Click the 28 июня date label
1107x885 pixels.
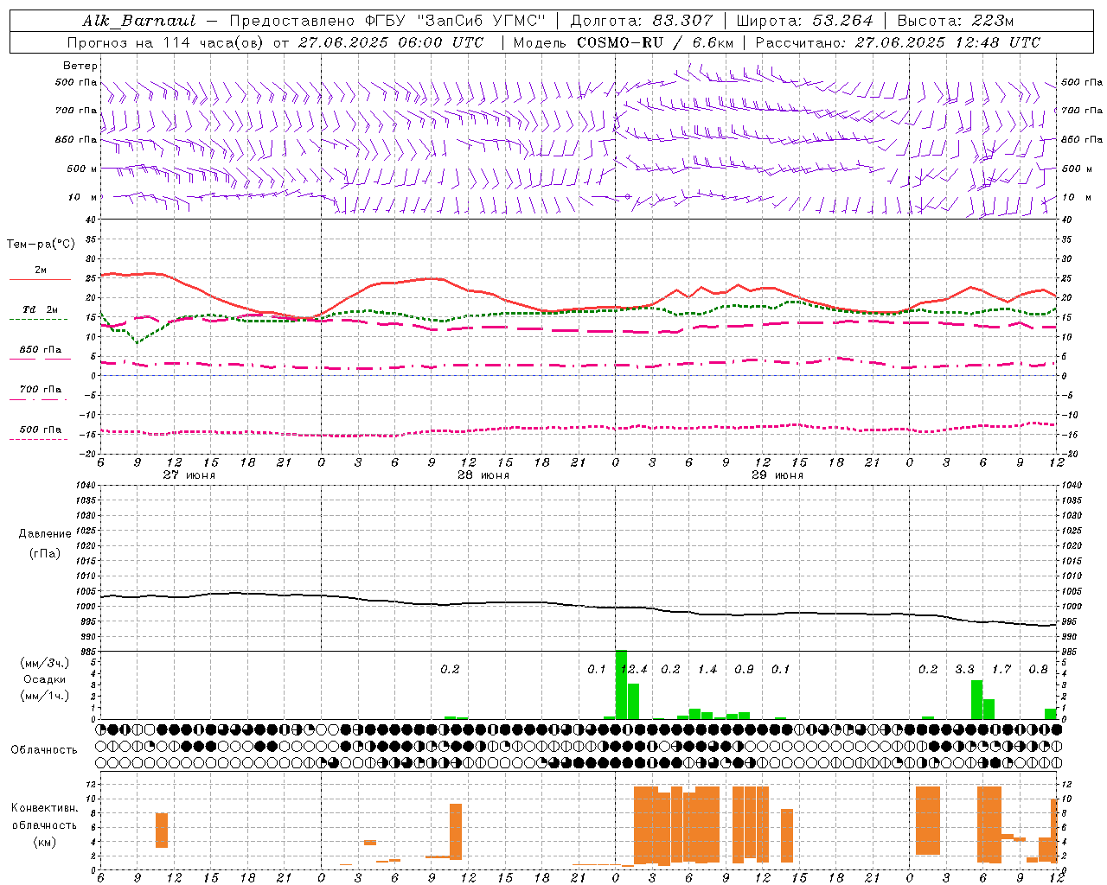pyautogui.click(x=483, y=475)
